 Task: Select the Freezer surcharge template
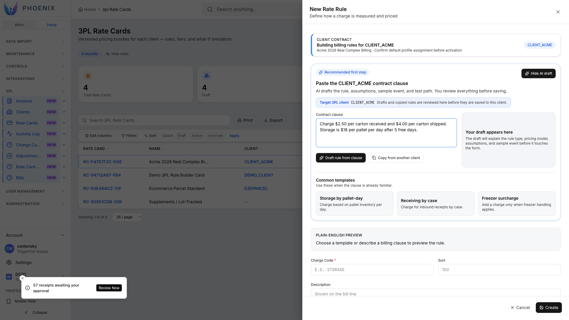517,204
